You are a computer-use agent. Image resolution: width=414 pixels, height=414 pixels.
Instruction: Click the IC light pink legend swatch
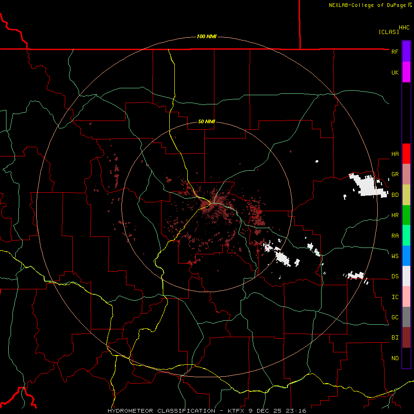tap(406, 297)
